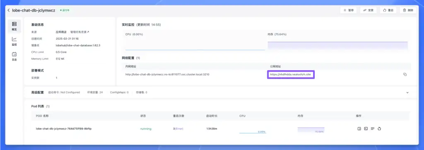
Task: Open the 日志 logs sidebar tab
Action: [14, 56]
